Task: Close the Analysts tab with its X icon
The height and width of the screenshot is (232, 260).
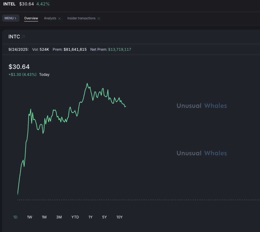Action: [x=60, y=19]
